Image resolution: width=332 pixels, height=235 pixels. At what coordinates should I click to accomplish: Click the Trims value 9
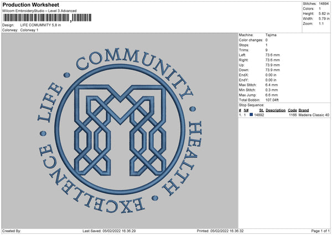tap(266, 50)
